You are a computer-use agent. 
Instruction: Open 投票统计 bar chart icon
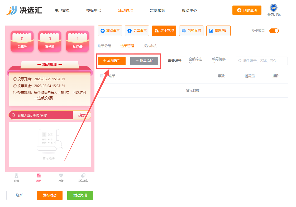click(211, 31)
